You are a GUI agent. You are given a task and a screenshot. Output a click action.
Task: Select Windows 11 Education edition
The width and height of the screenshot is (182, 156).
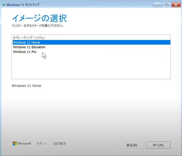91,47
